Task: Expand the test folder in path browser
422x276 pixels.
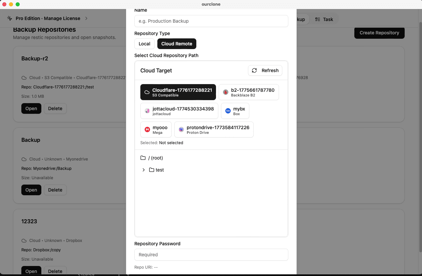Action: click(x=143, y=170)
